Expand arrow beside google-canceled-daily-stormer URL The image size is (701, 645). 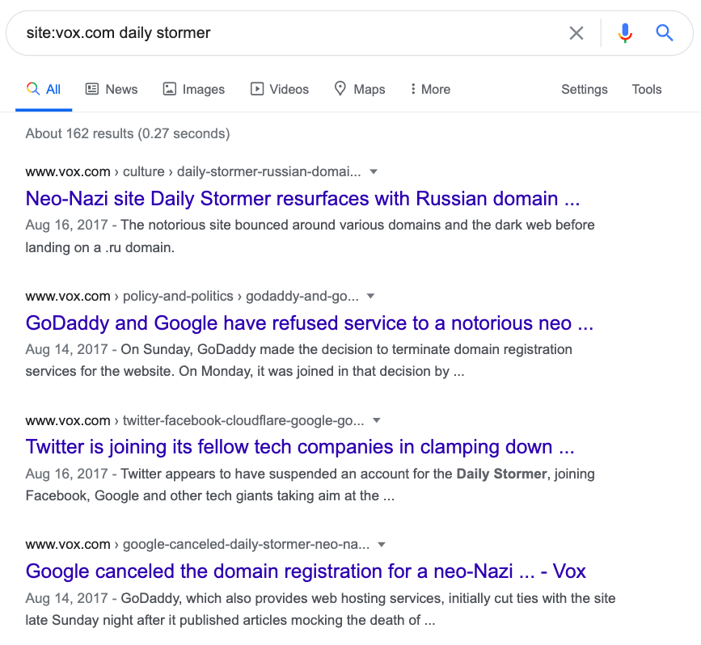pos(382,545)
